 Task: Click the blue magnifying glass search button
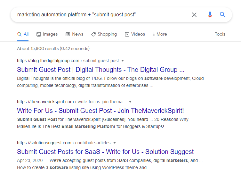coord(223,15)
